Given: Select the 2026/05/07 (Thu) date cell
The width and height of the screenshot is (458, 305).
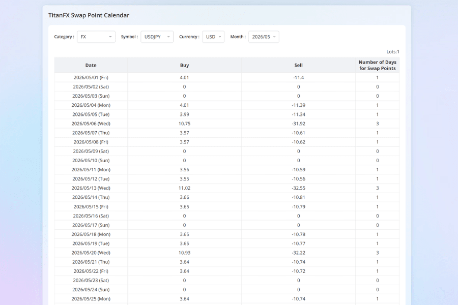Looking at the screenshot, I should point(91,133).
